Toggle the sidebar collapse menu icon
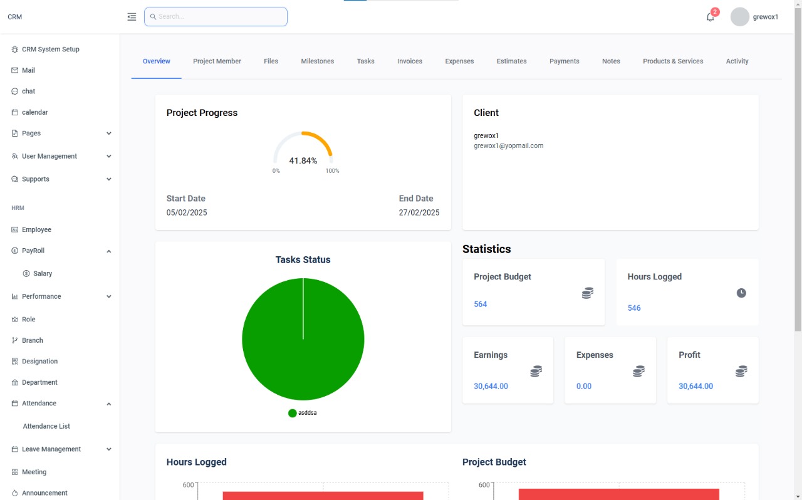The width and height of the screenshot is (802, 500). (x=132, y=17)
